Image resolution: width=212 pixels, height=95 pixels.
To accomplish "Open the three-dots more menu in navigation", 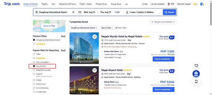I will coord(126,4).
